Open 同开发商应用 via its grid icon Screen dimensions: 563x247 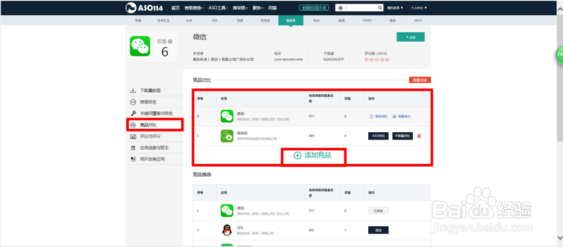click(132, 159)
